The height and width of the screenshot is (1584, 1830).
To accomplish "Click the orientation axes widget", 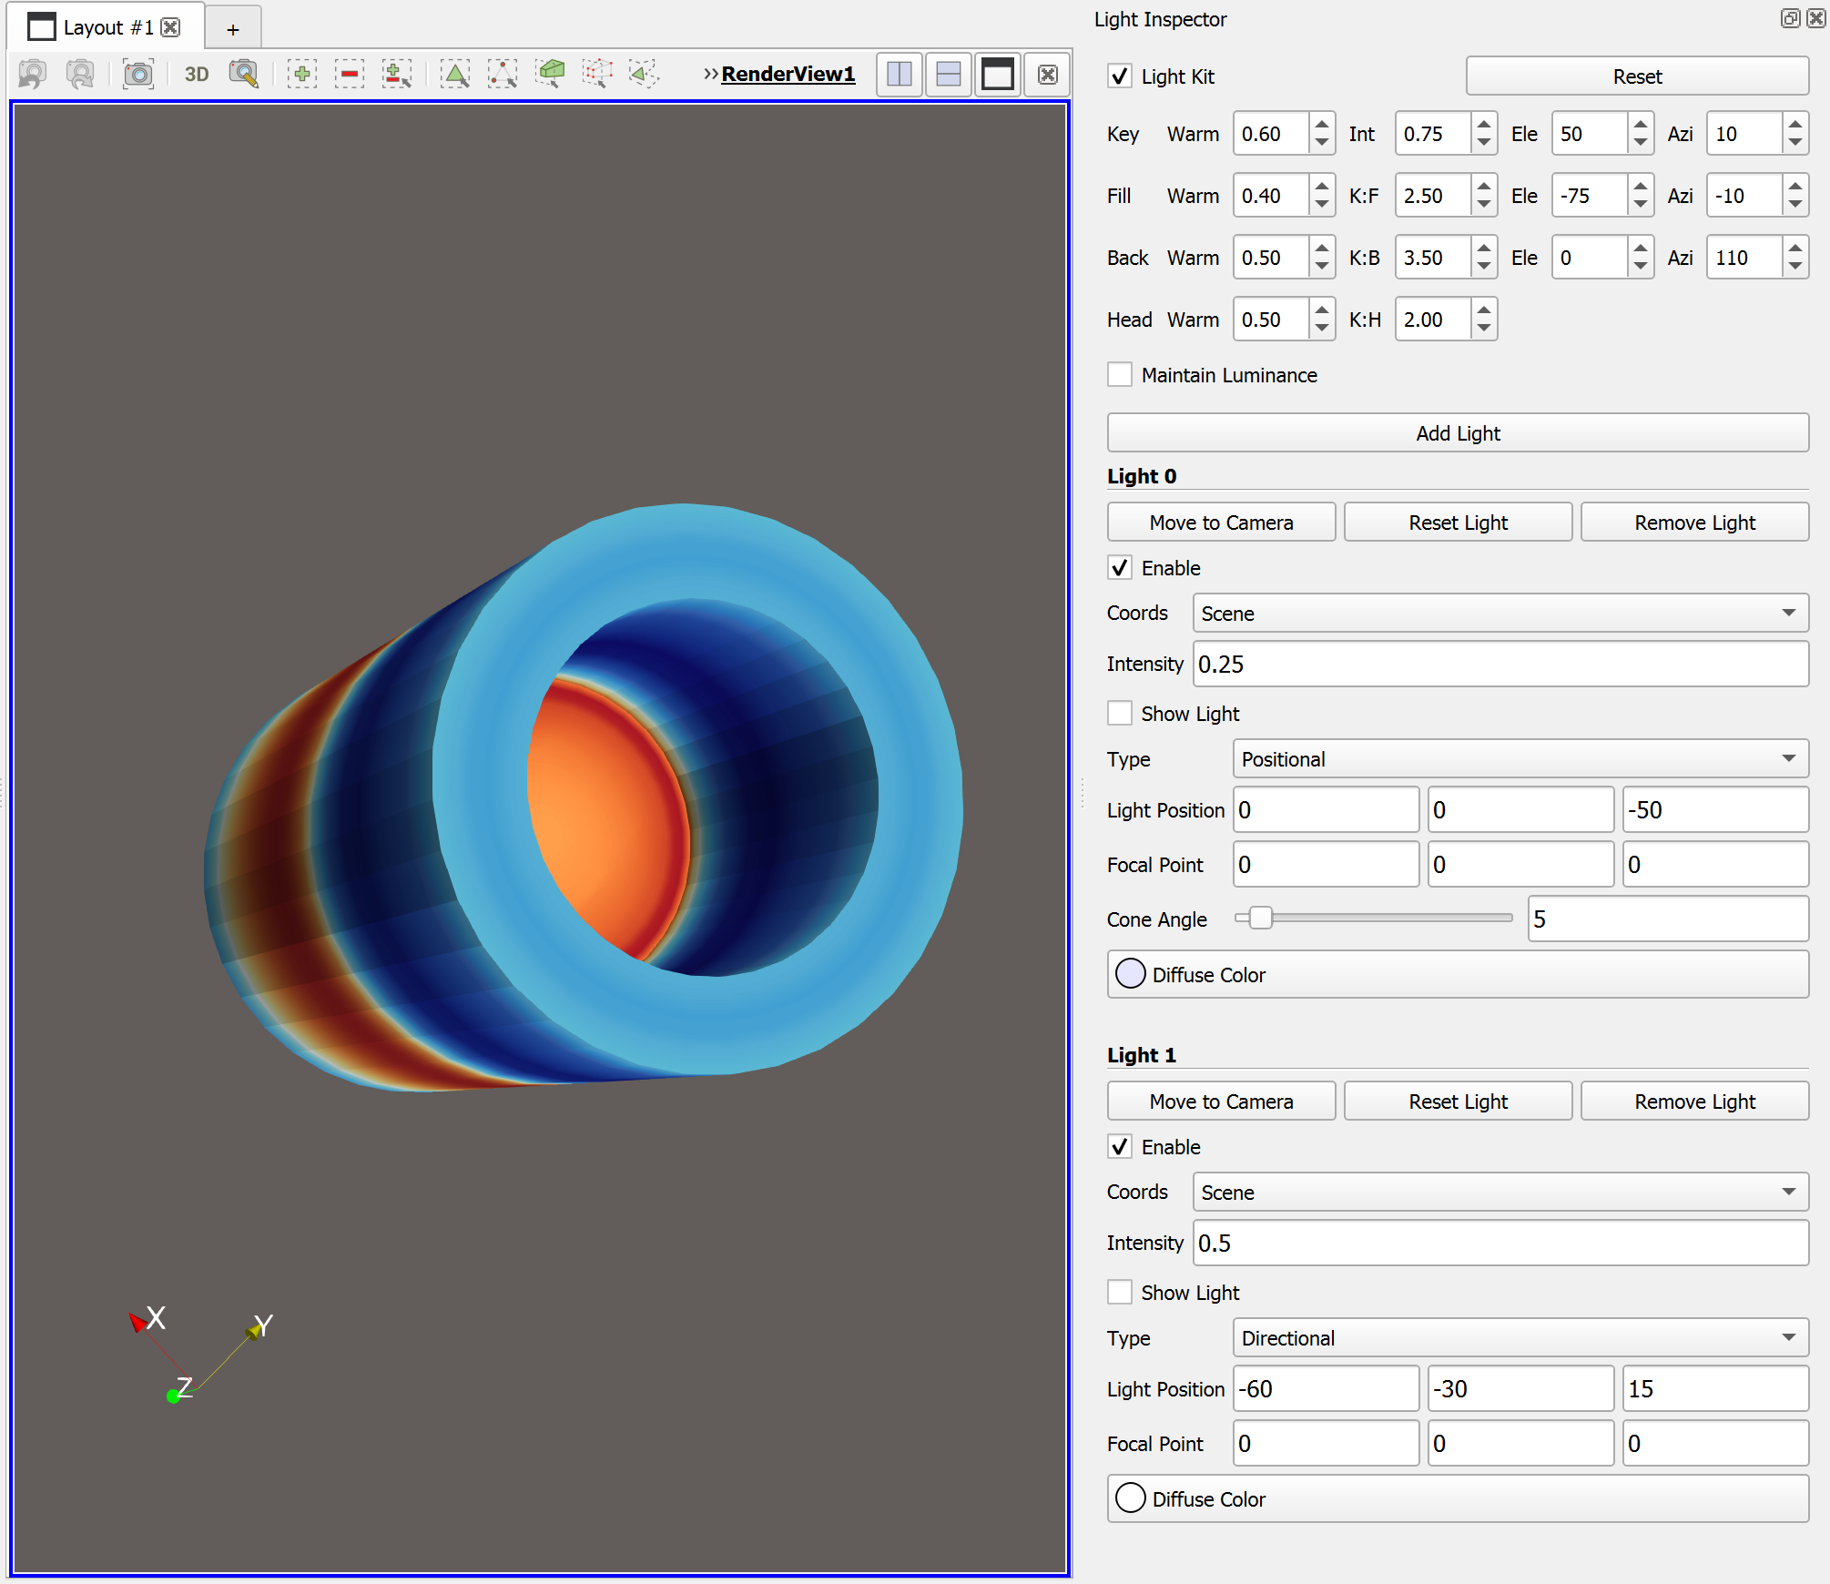I will [198, 1355].
